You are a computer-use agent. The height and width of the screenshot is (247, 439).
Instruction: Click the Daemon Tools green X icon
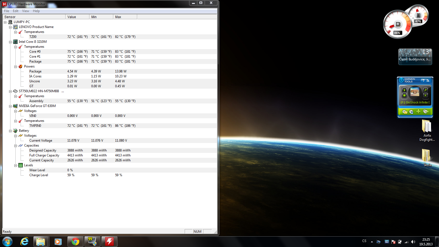tap(426, 95)
